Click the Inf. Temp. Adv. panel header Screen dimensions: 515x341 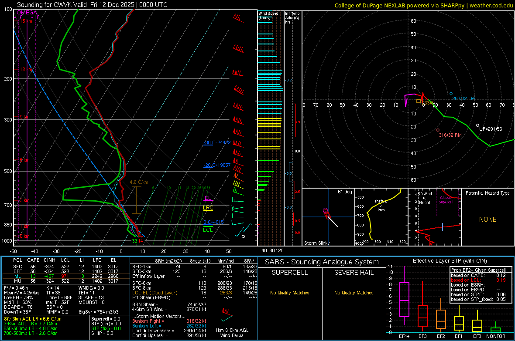click(292, 18)
